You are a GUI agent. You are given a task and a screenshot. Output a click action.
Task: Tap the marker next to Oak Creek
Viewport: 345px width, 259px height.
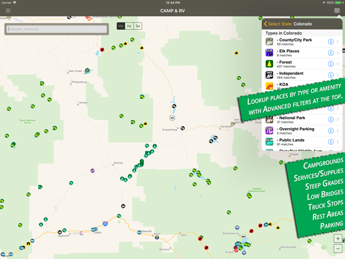(x=87, y=70)
